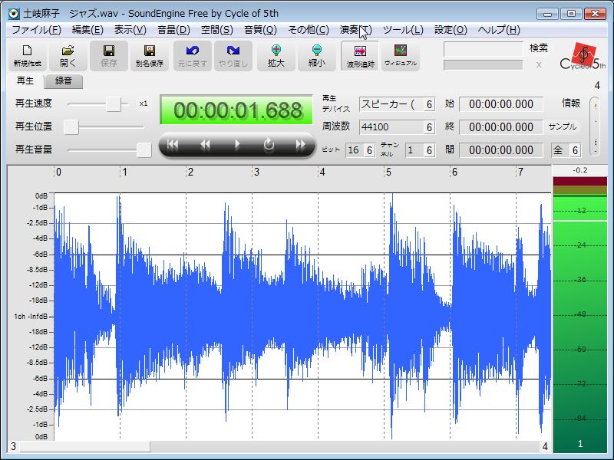Click the やり直し redo icon

point(233,56)
